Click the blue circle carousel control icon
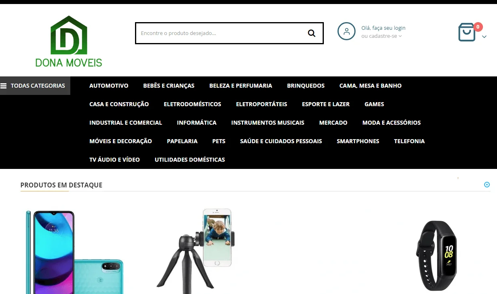This screenshot has height=294, width=497. click(x=487, y=185)
